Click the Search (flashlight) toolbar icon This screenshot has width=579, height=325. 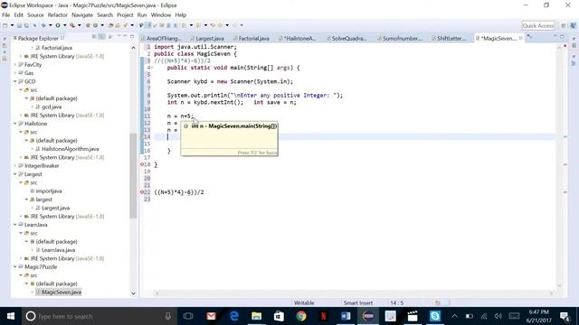pos(126,25)
